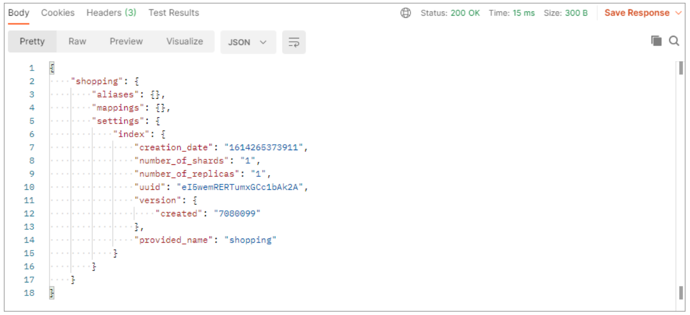Open the Cookies tab
This screenshot has height=315, width=690.
(x=58, y=13)
